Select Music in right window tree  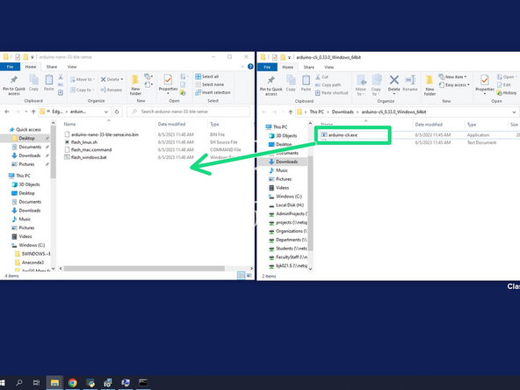[x=278, y=170]
